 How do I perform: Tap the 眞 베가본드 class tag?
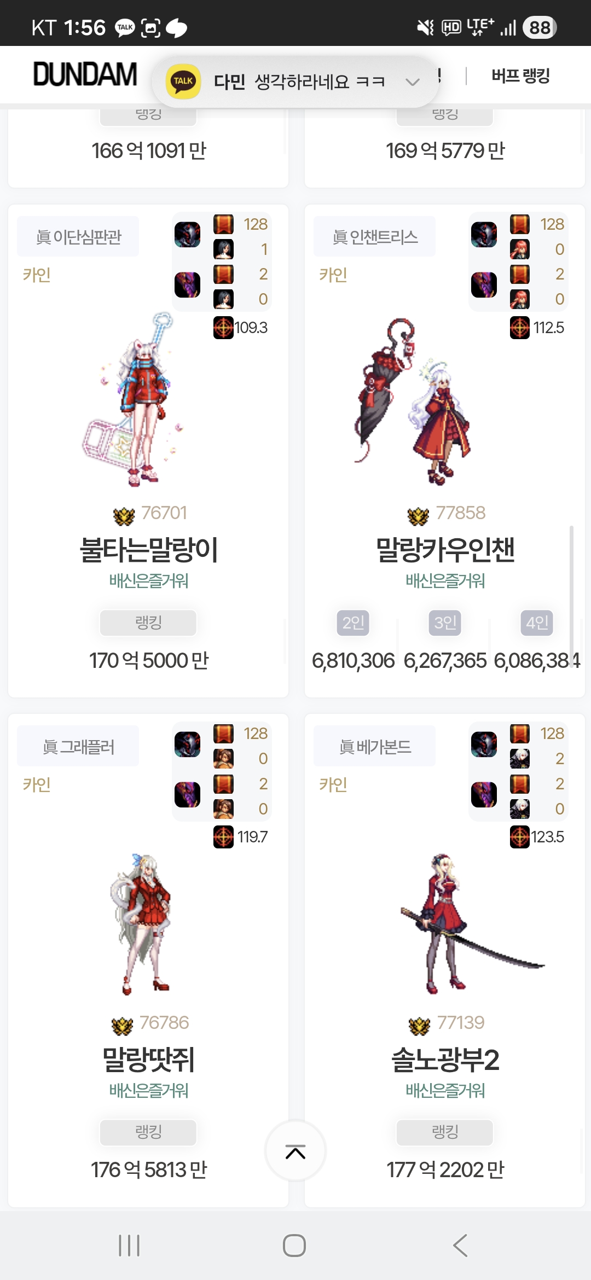click(x=375, y=746)
